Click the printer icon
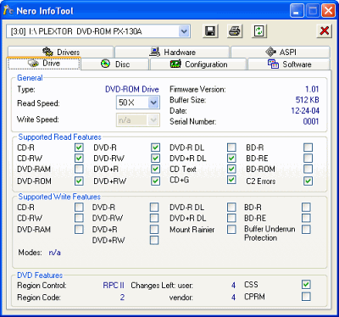This screenshot has height=317, width=339. point(235,31)
